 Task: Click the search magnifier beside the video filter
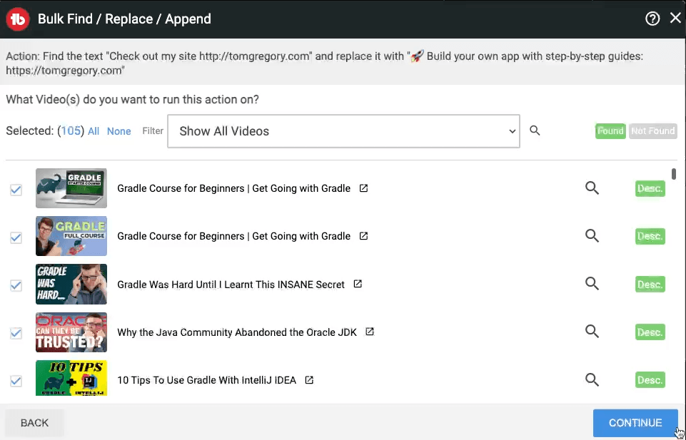[535, 131]
